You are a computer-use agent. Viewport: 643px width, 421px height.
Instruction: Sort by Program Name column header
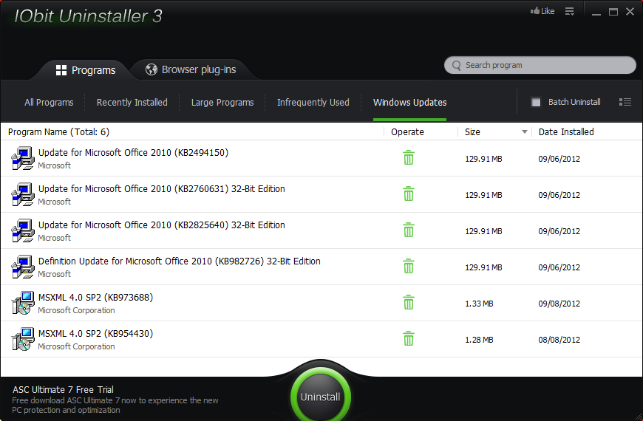58,132
